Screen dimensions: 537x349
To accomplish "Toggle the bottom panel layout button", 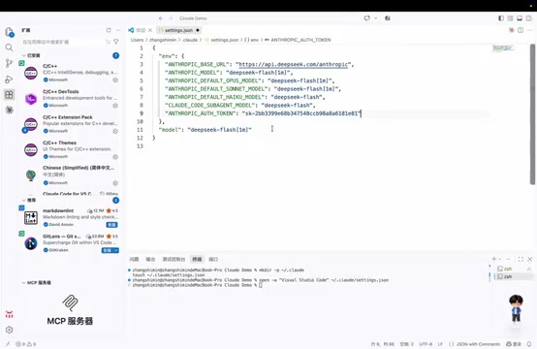I will coord(520,18).
